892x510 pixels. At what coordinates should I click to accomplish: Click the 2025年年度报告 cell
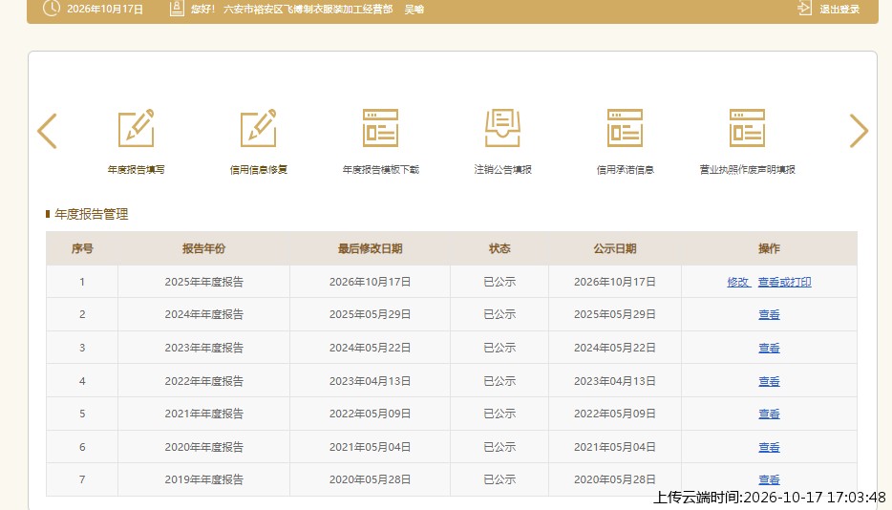point(203,282)
